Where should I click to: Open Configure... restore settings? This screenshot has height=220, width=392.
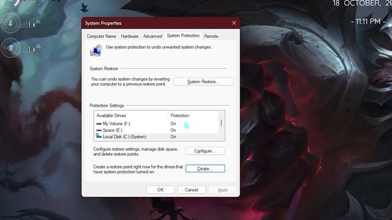click(x=205, y=151)
